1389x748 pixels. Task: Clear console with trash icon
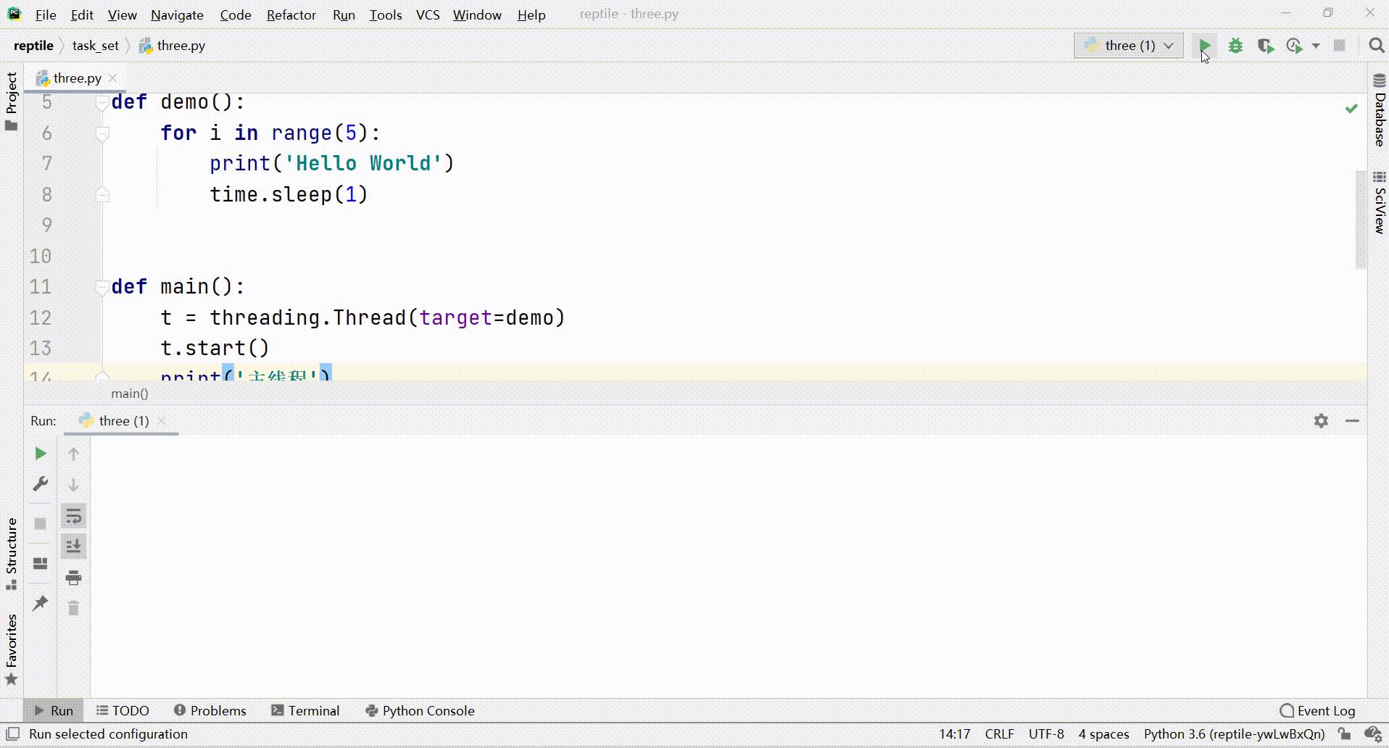pos(73,608)
